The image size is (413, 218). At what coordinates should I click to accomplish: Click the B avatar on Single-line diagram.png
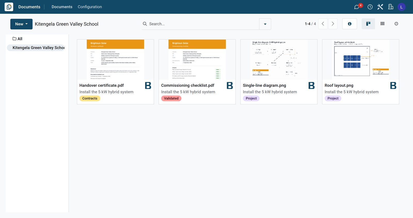pos(312,85)
